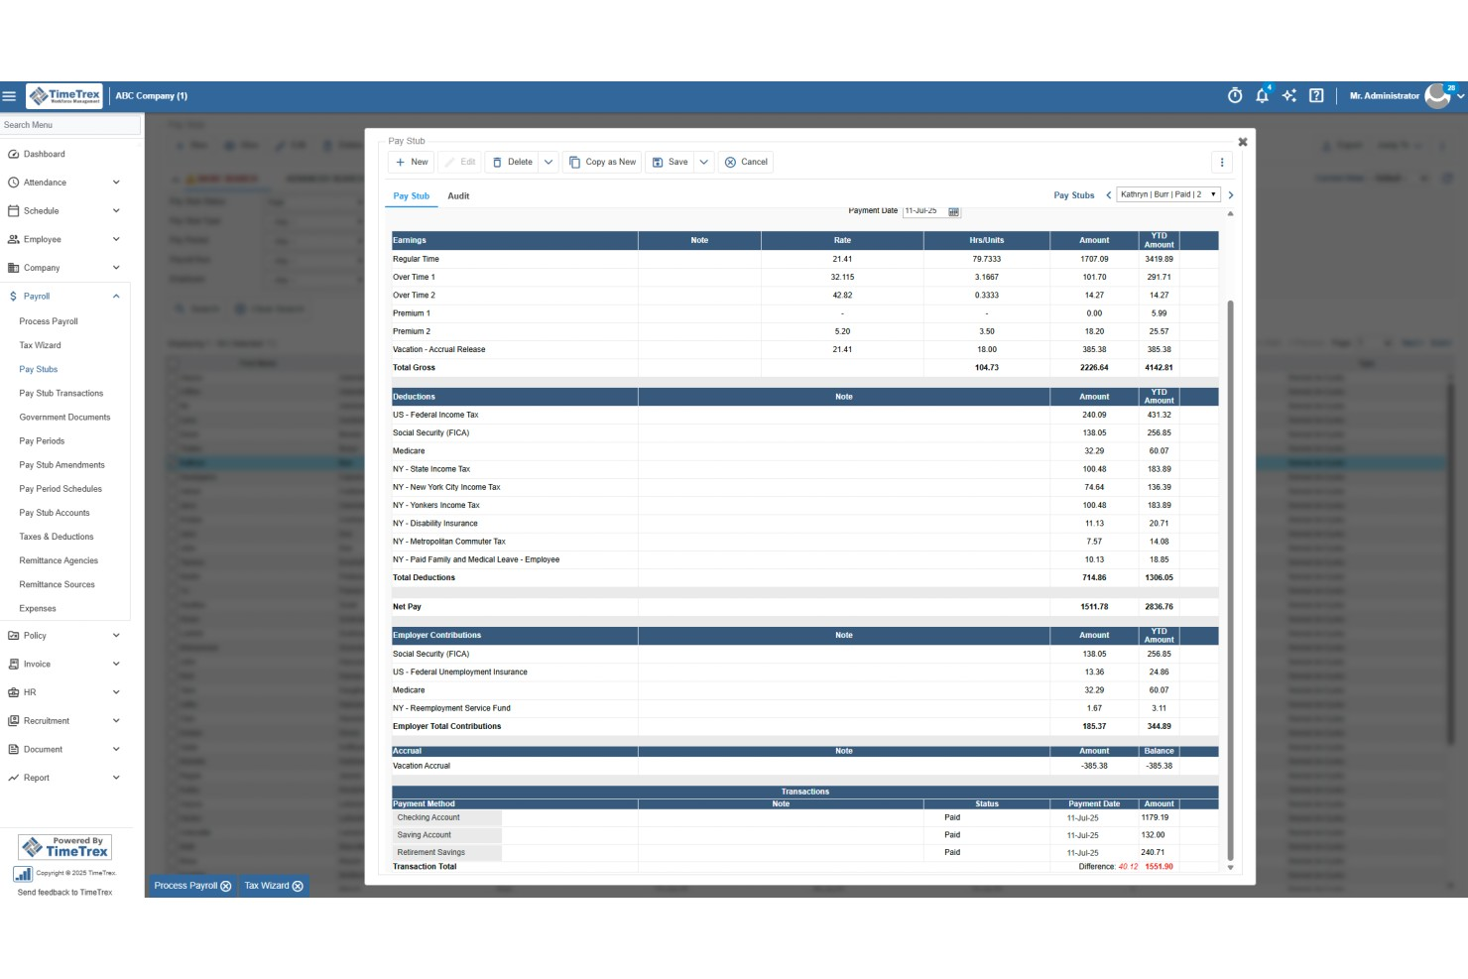Select the Pay Stub tab
Screen dimensions: 1468x979
411,195
